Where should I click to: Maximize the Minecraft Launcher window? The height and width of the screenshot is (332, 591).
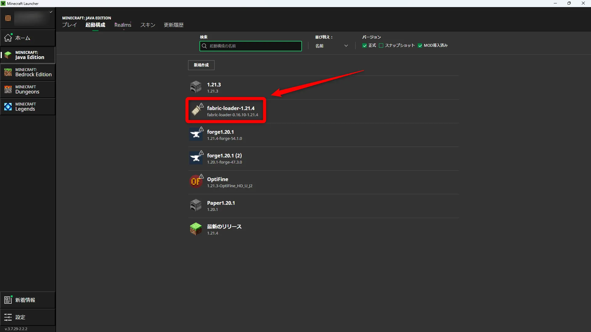click(x=569, y=3)
